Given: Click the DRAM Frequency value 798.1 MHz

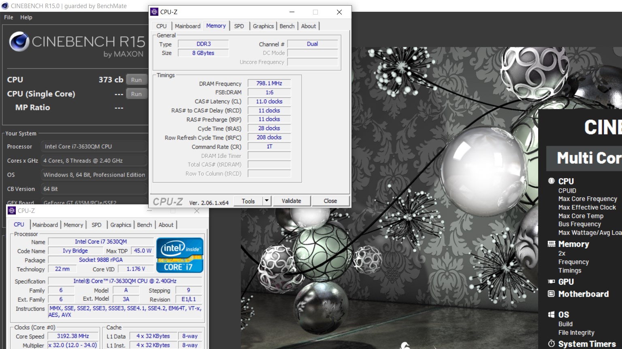Looking at the screenshot, I should (x=269, y=83).
